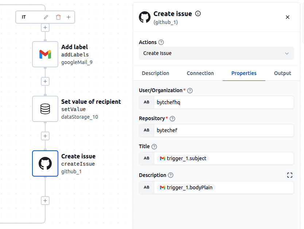Click the User/Organization input field
This screenshot has height=229, width=304.
pos(223,102)
